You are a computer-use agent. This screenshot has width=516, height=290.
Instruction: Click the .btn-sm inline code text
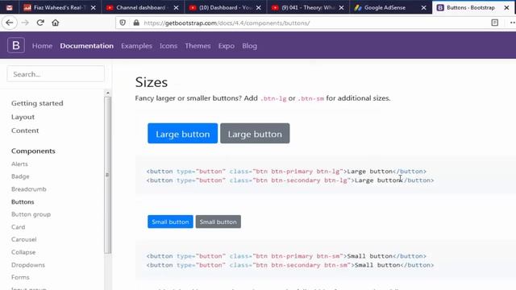(310, 98)
